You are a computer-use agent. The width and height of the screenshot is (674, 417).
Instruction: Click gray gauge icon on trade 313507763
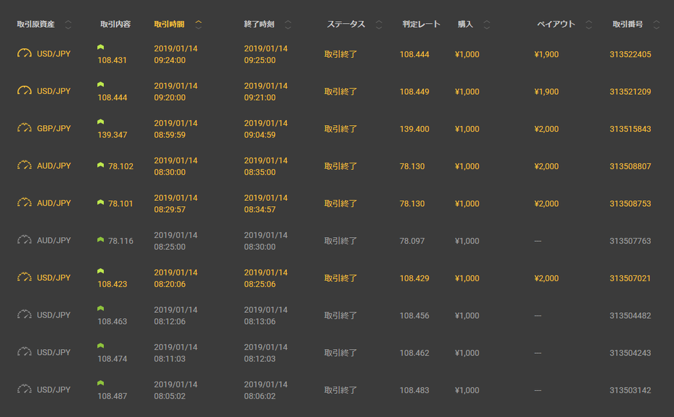click(24, 240)
